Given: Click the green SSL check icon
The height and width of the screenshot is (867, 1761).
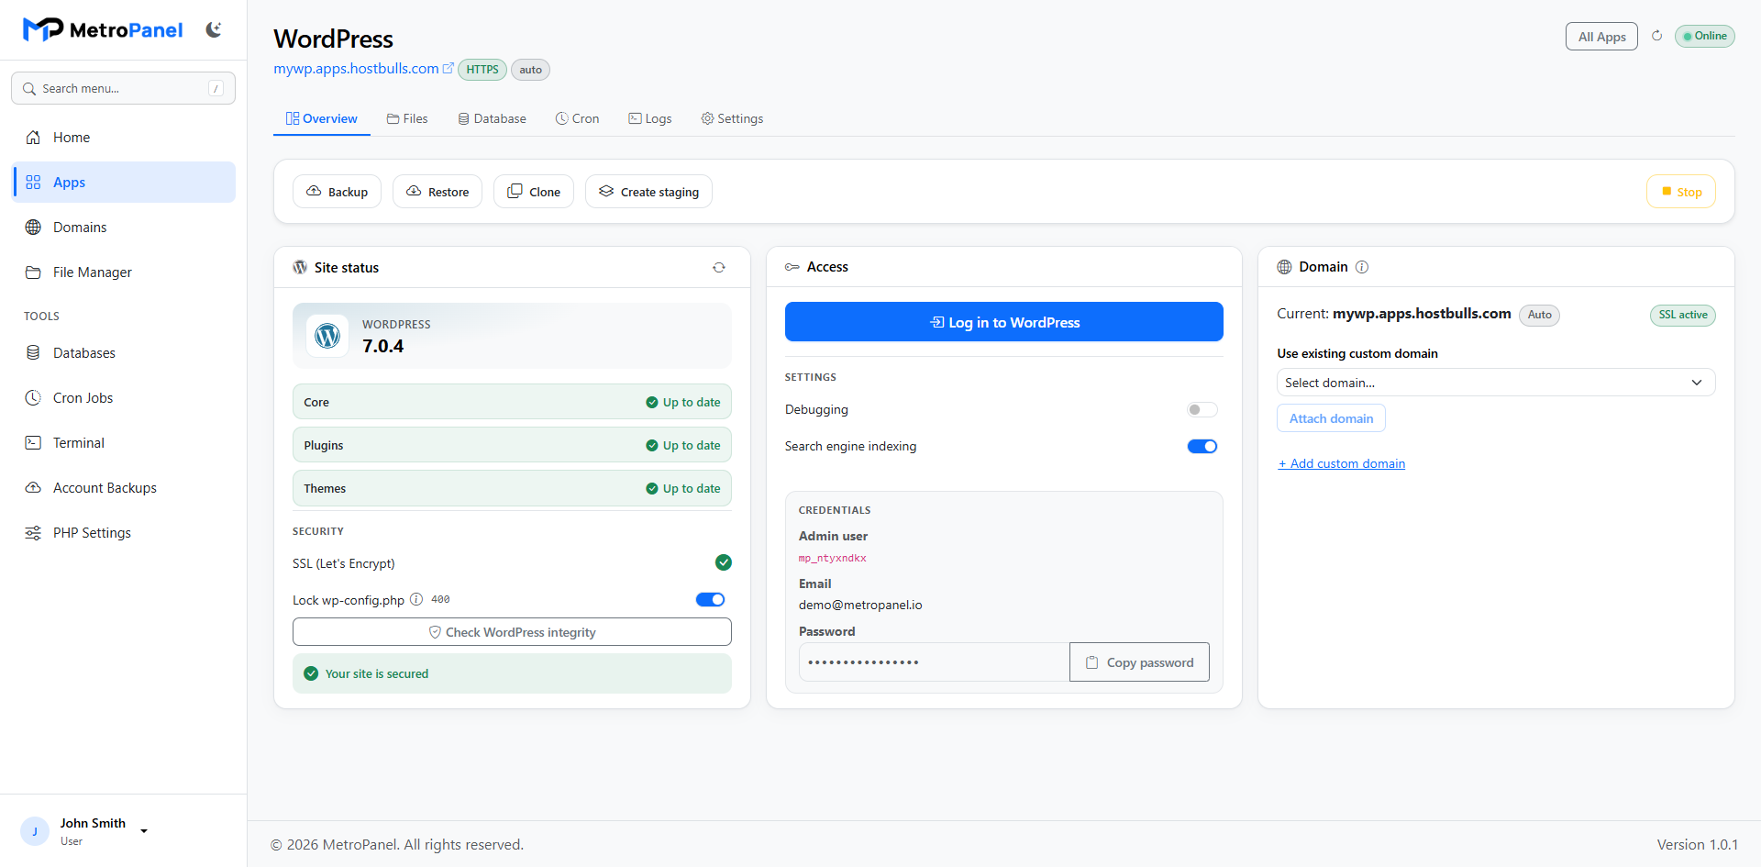Looking at the screenshot, I should pyautogui.click(x=724, y=562).
